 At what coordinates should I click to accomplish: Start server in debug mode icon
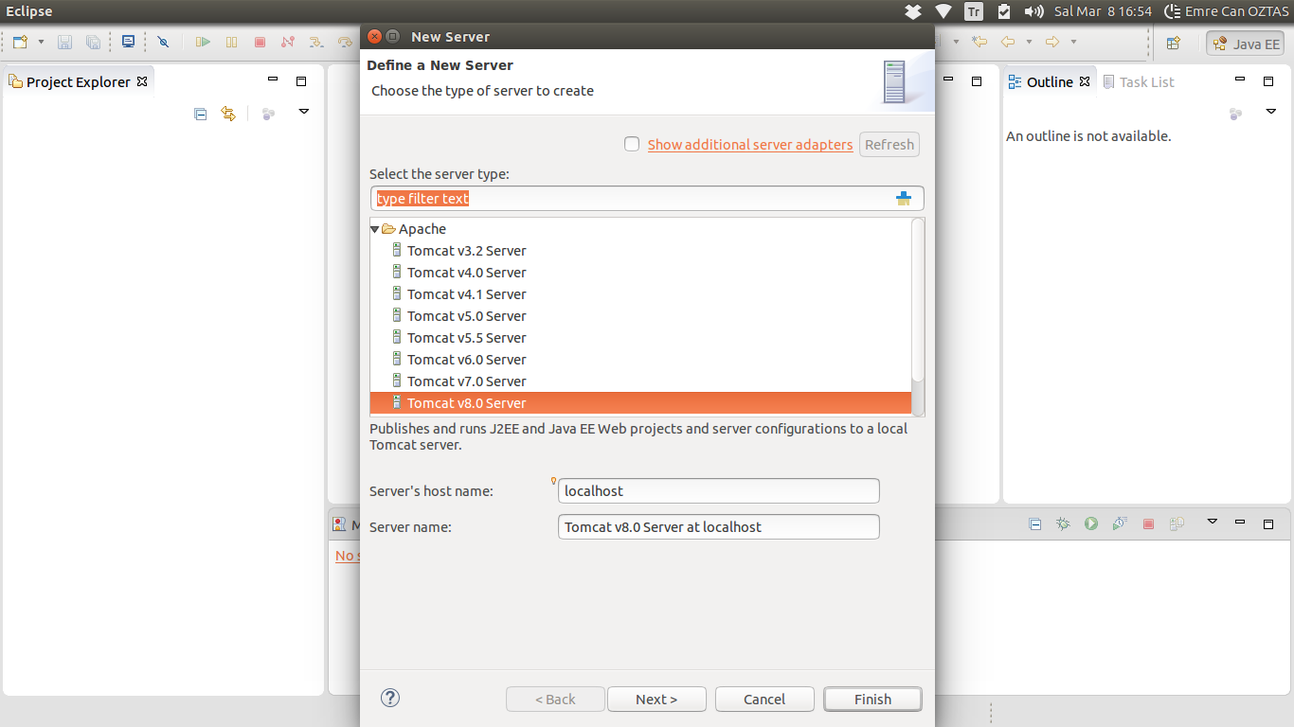(1064, 523)
